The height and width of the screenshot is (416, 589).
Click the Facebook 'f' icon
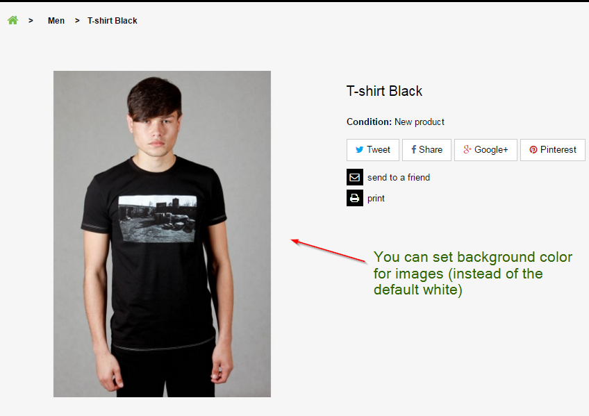point(413,149)
